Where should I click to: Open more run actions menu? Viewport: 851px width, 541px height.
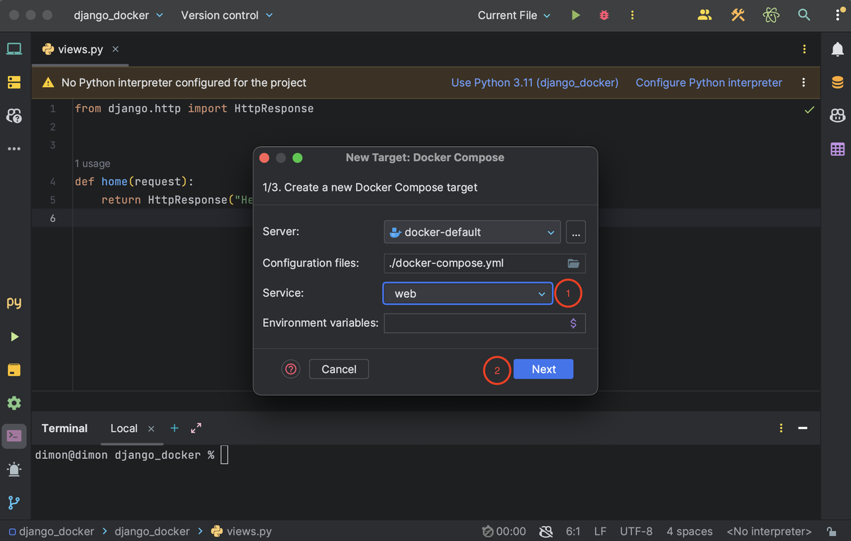(x=632, y=15)
